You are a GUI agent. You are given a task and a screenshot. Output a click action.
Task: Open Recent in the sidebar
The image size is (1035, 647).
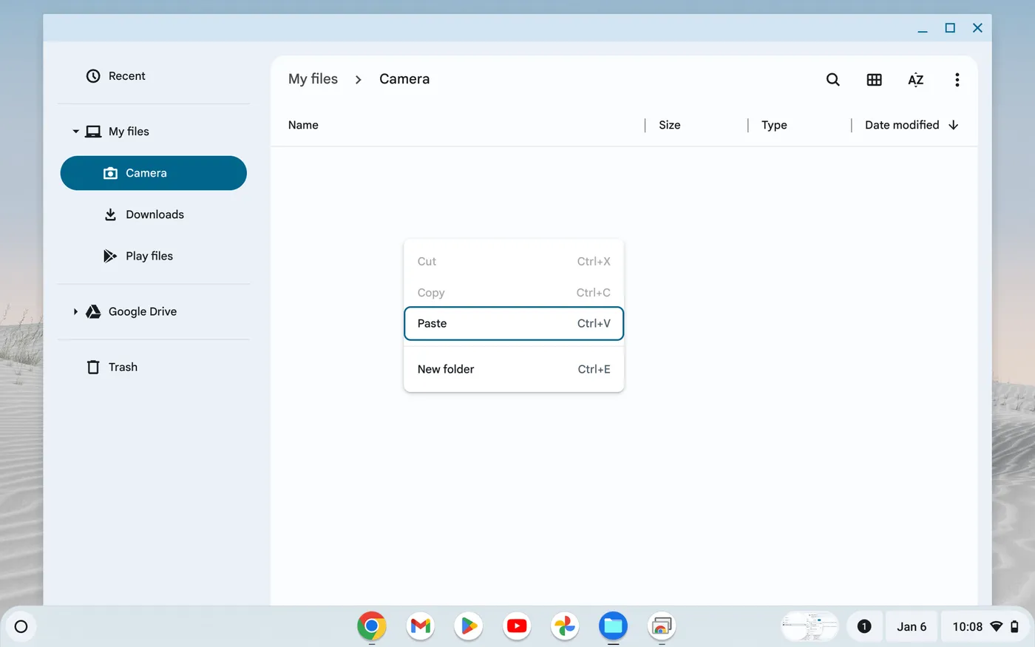pyautogui.click(x=154, y=76)
